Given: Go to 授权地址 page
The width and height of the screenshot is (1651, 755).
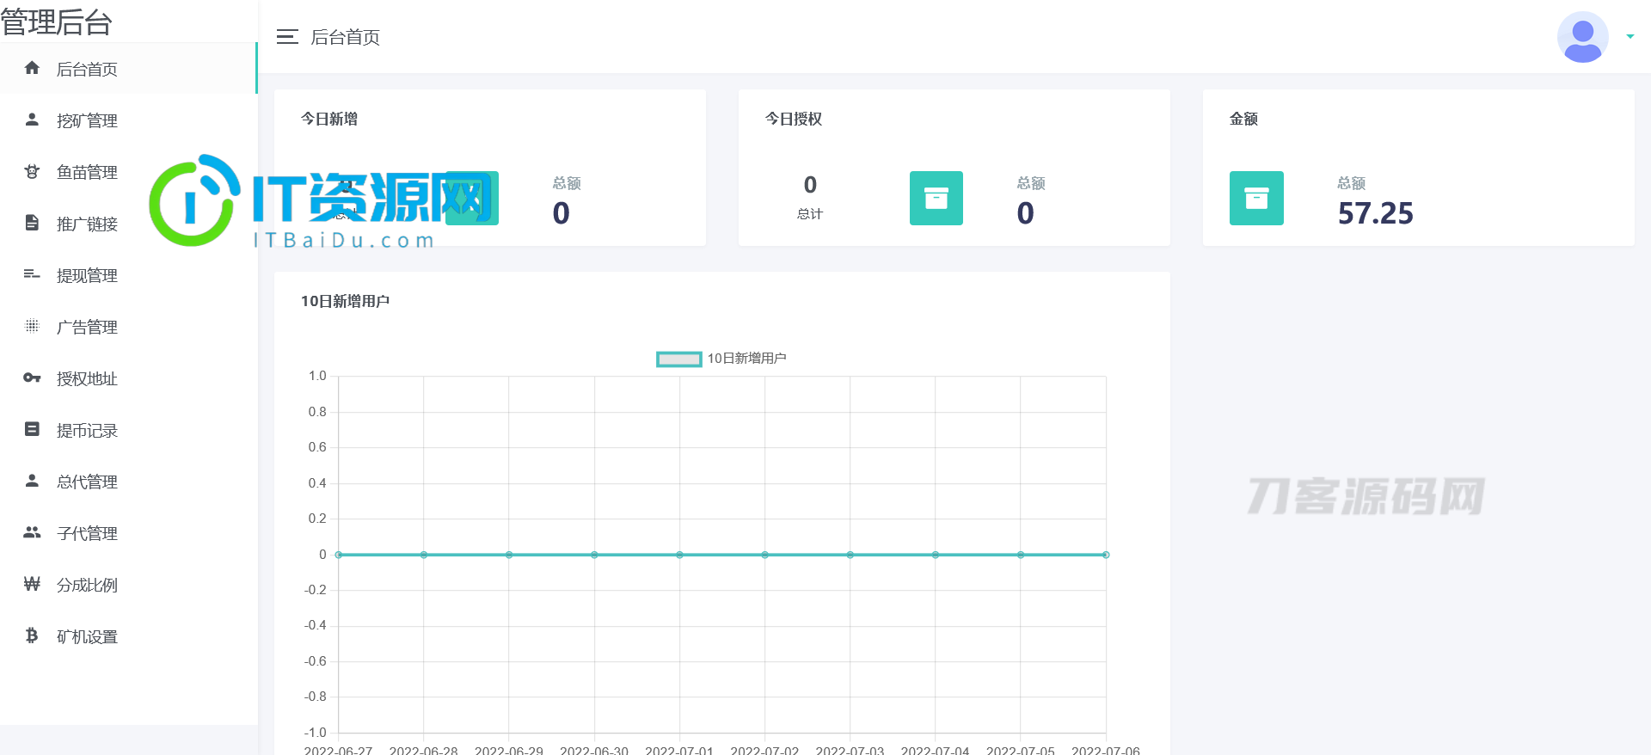Looking at the screenshot, I should click(129, 378).
